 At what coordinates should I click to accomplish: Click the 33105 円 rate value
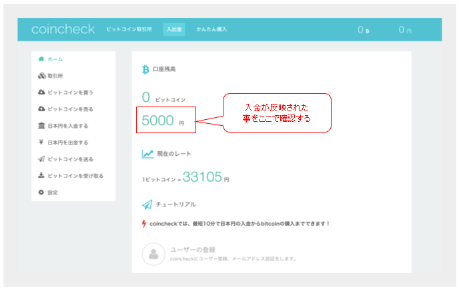pos(205,177)
